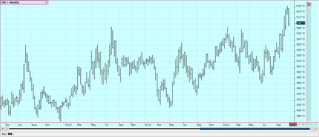
Task: Click the red bar-dot chart tool icon
Action: point(299,125)
